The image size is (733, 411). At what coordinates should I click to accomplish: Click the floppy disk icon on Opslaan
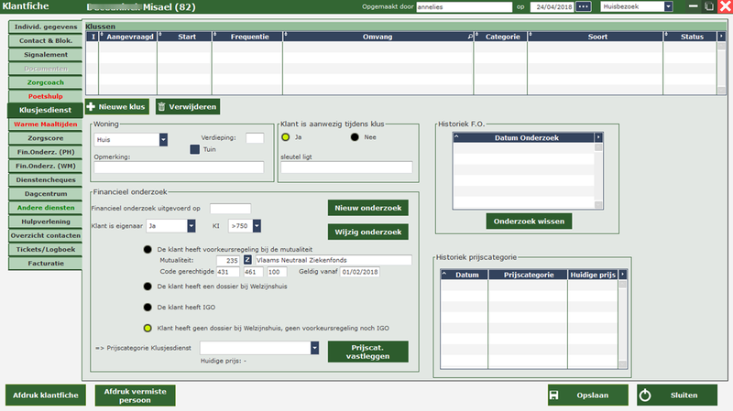[x=554, y=395]
